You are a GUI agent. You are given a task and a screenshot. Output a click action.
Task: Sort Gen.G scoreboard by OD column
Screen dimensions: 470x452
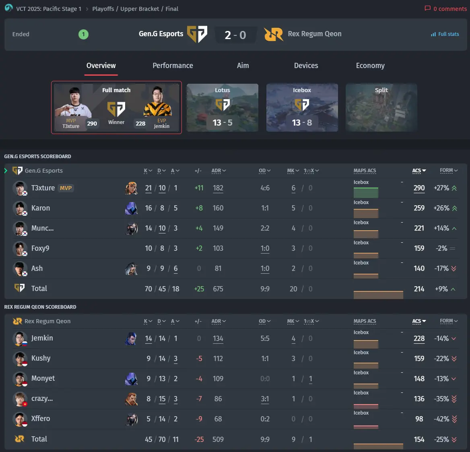(265, 171)
